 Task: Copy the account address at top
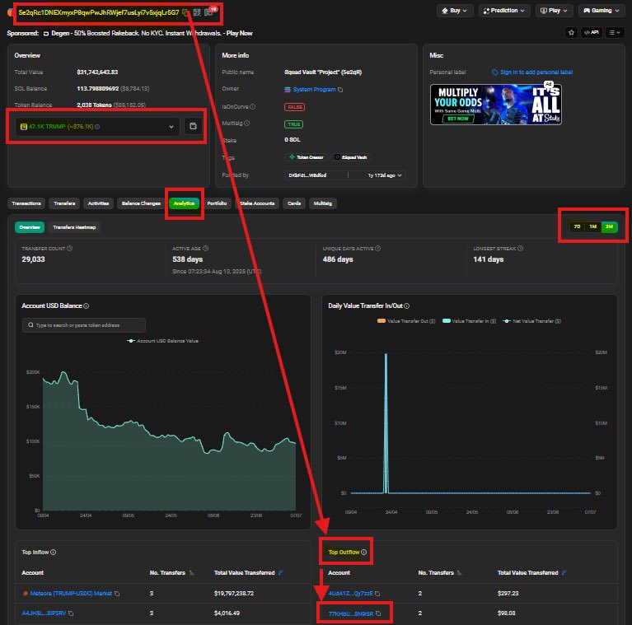pos(185,12)
